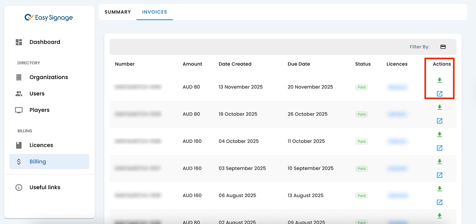476x224 pixels.
Task: Download the 02 August 2025 invoice
Action: coord(440,216)
